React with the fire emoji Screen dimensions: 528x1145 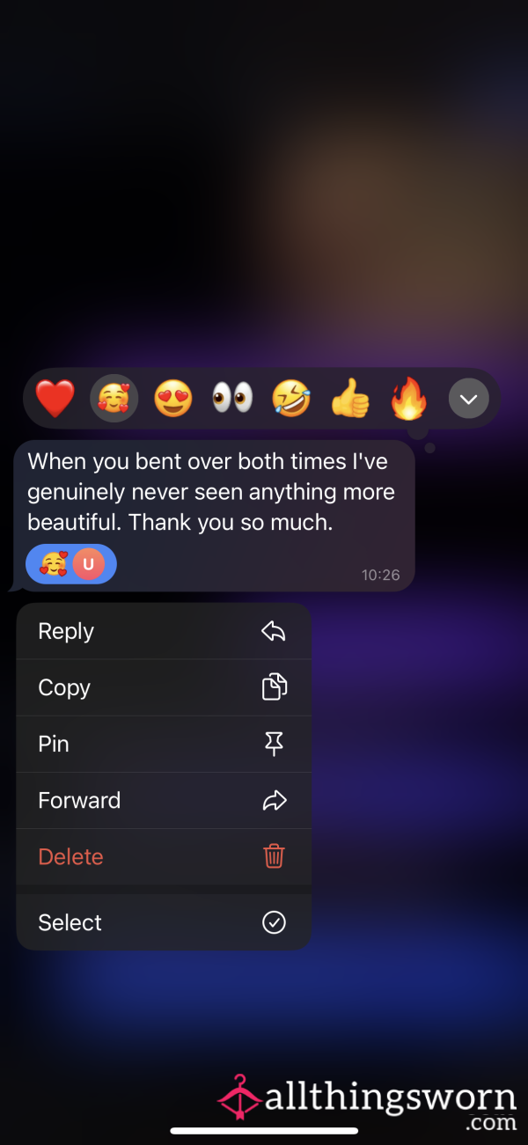pyautogui.click(x=409, y=400)
